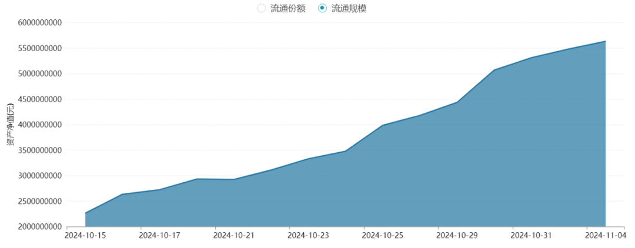Image resolution: width=635 pixels, height=248 pixels.
Task: Click the 5000000000 y-axis value
Action: [x=40, y=73]
